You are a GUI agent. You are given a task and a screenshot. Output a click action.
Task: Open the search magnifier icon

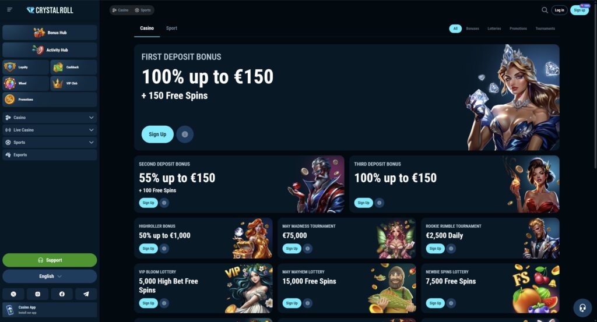tap(545, 10)
